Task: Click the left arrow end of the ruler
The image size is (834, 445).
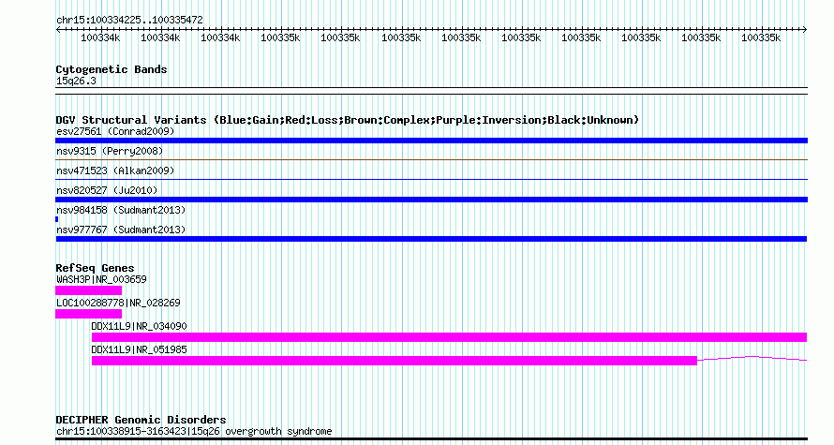Action: 58,30
